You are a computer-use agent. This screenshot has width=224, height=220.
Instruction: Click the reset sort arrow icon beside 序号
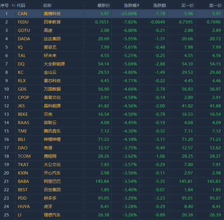(13, 6)
